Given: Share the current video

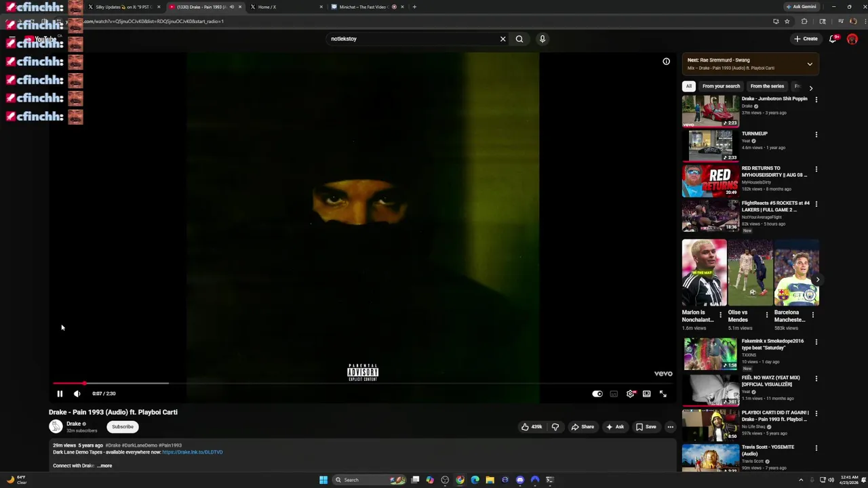Looking at the screenshot, I should (x=583, y=427).
